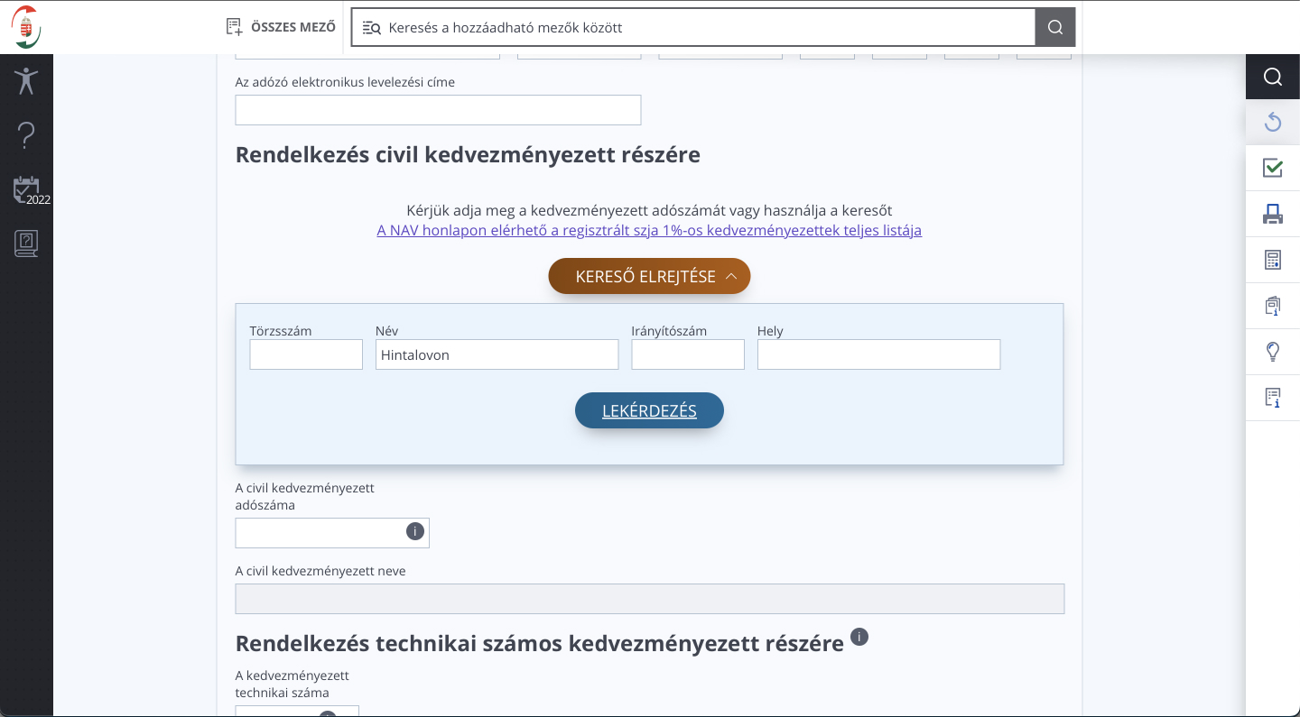Open the 2022 calendar icon
The image size is (1300, 717).
pos(27,189)
